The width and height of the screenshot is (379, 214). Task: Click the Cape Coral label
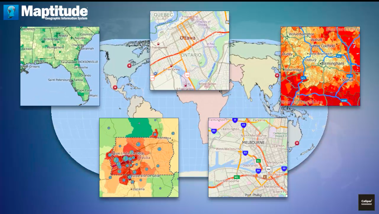(85, 90)
